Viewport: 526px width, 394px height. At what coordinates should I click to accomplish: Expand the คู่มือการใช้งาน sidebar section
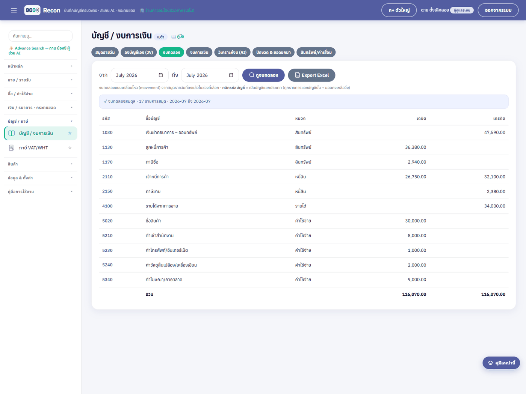point(41,192)
